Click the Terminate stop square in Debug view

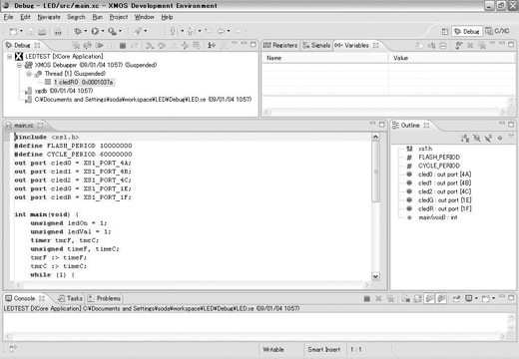coord(123,45)
